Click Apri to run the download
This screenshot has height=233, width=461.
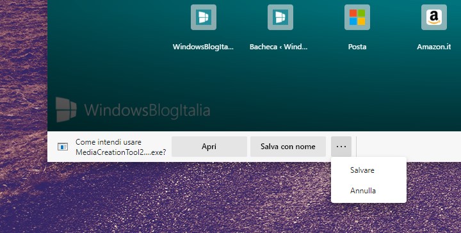[209, 147]
